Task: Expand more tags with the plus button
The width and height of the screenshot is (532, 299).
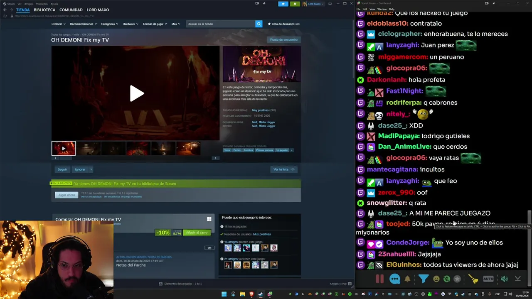Action: 291,150
